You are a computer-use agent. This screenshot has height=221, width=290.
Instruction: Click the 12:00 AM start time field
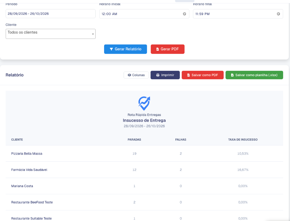(144, 14)
